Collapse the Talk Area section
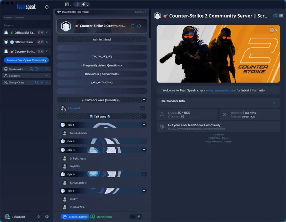The width and height of the screenshot is (286, 222). [x=144, y=116]
